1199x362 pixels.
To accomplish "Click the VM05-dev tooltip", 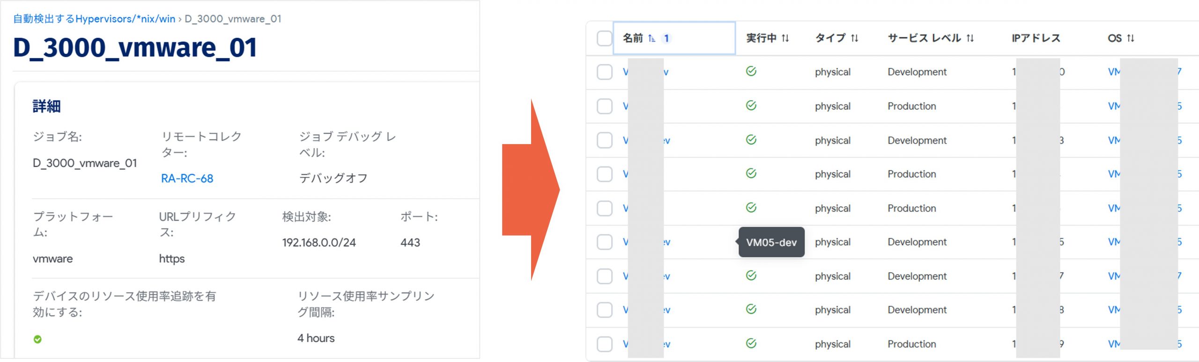I will click(771, 242).
